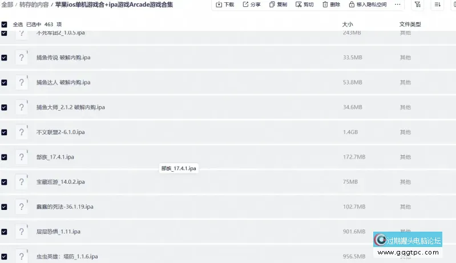Open file 层层恐惧_1.11.ipa

click(x=58, y=232)
